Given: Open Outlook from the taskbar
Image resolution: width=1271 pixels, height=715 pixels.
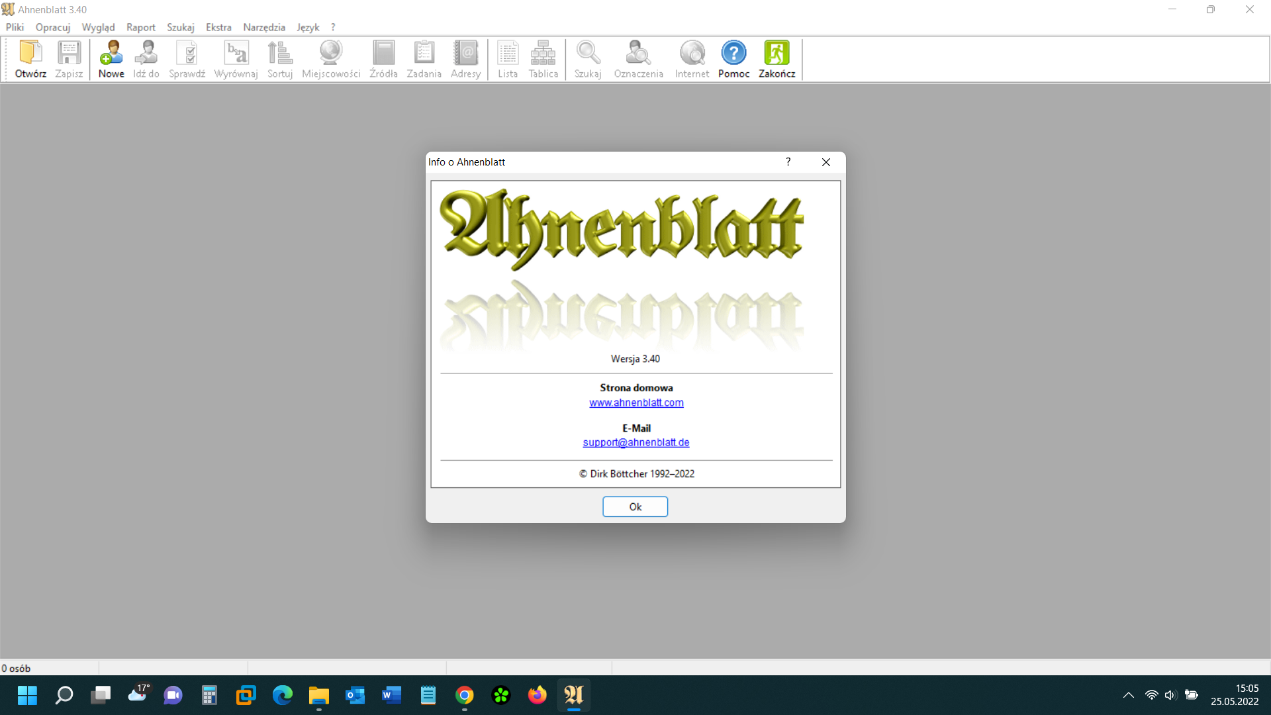Looking at the screenshot, I should coord(355,695).
